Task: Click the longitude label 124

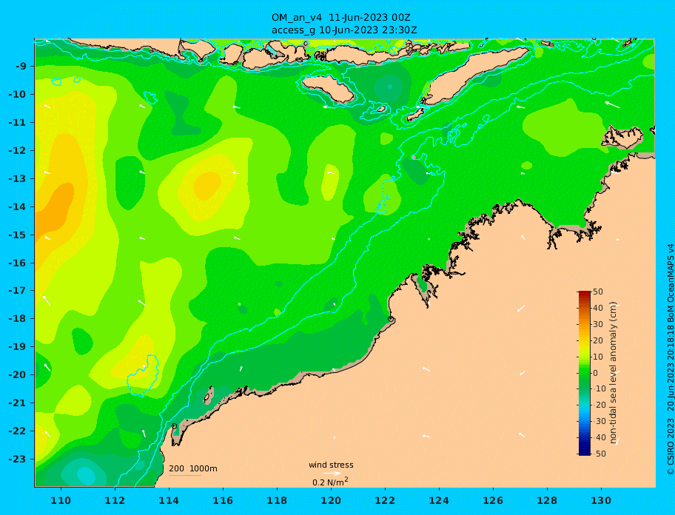Action: pyautogui.click(x=439, y=500)
